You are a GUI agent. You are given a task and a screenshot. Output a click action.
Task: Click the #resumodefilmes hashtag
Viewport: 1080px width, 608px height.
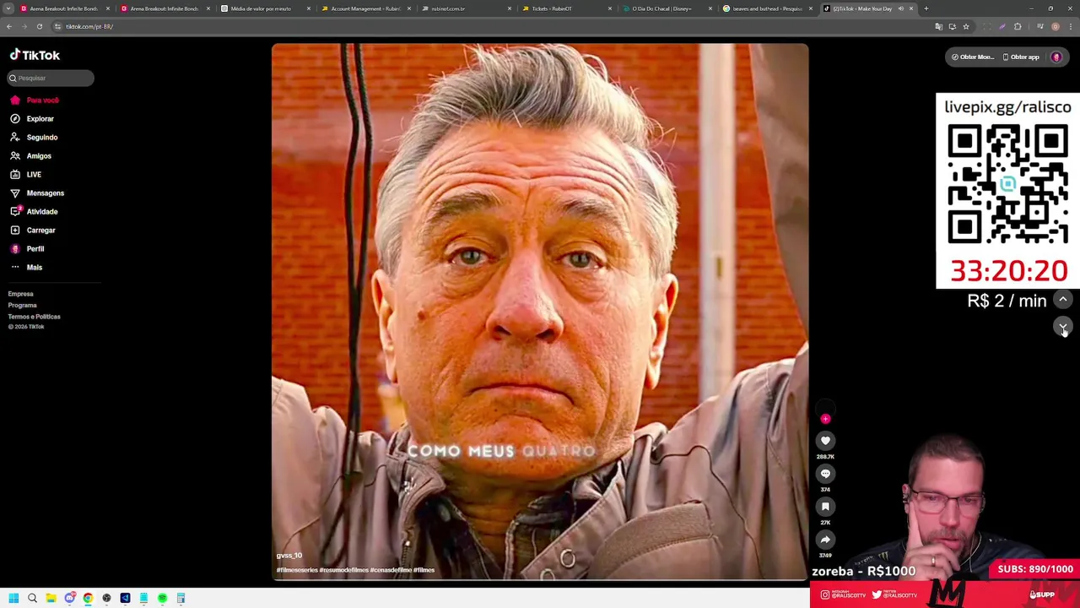(343, 570)
